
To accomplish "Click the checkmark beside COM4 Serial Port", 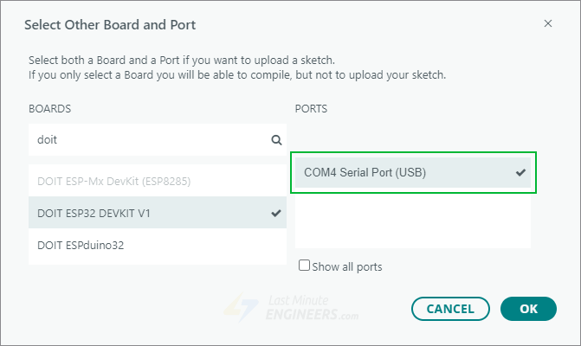I will coord(520,172).
